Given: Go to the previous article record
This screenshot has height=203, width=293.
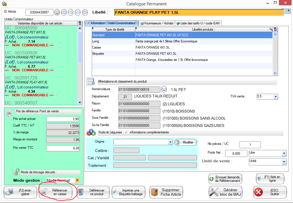Looking at the screenshot, I should [x=71, y=12].
